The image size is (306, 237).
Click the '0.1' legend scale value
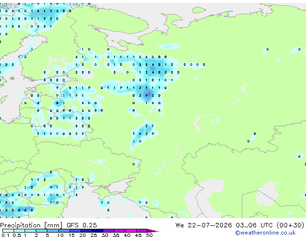(5, 235)
